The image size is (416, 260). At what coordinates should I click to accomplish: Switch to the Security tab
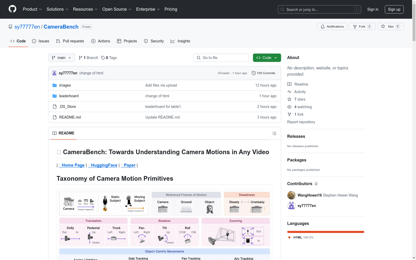[x=154, y=41]
